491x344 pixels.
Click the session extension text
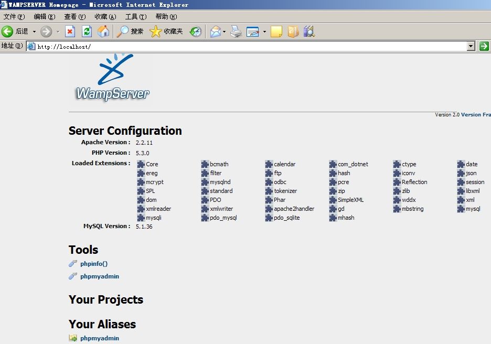click(x=475, y=182)
